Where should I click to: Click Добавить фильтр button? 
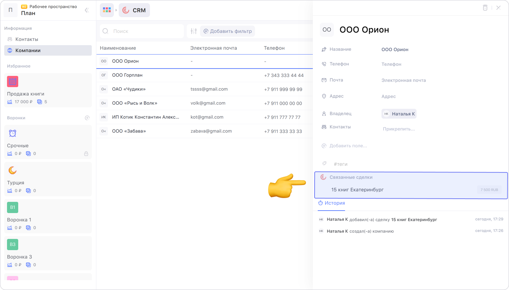pyautogui.click(x=227, y=31)
